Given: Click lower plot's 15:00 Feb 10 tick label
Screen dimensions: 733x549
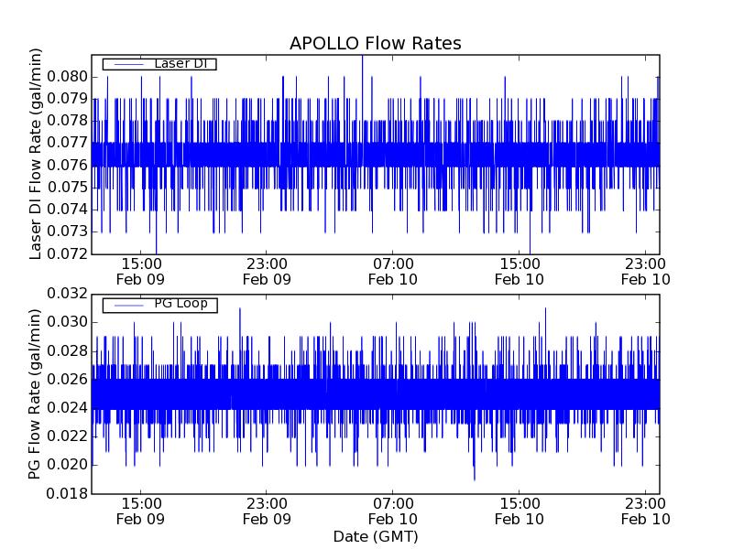Looking at the screenshot, I should click(x=520, y=511).
